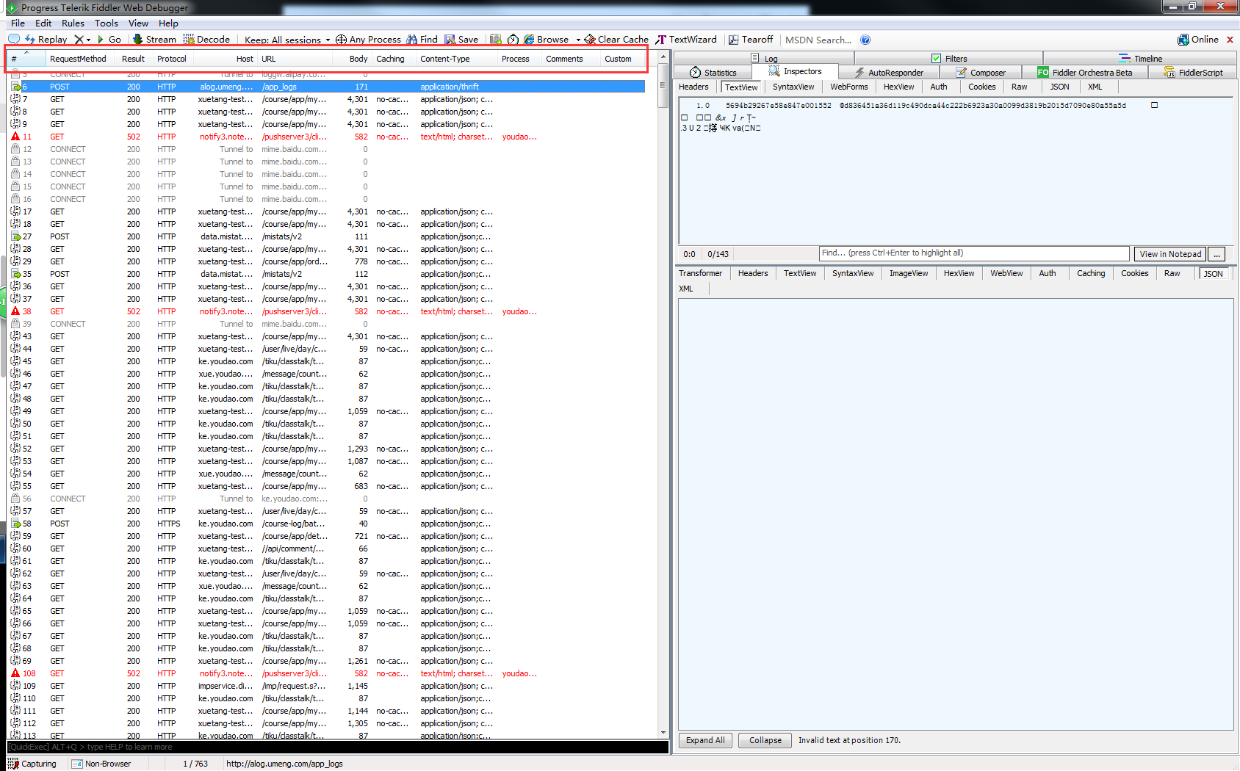Open the File menu
The width and height of the screenshot is (1240, 771).
pyautogui.click(x=18, y=23)
